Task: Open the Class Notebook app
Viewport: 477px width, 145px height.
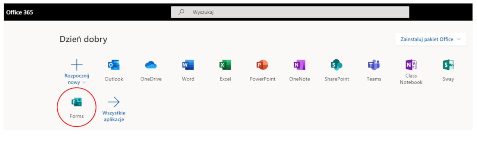Action: point(411,65)
